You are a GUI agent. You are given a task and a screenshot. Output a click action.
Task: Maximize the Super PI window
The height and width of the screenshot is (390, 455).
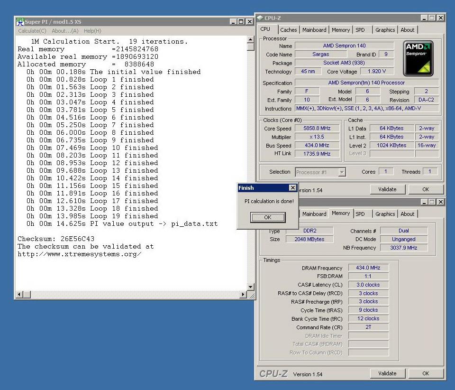(x=241, y=22)
